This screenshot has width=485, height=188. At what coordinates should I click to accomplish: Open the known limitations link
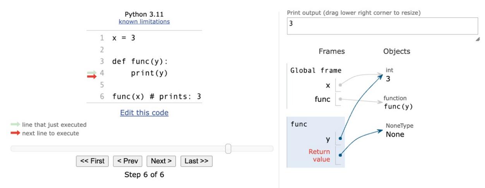[144, 22]
